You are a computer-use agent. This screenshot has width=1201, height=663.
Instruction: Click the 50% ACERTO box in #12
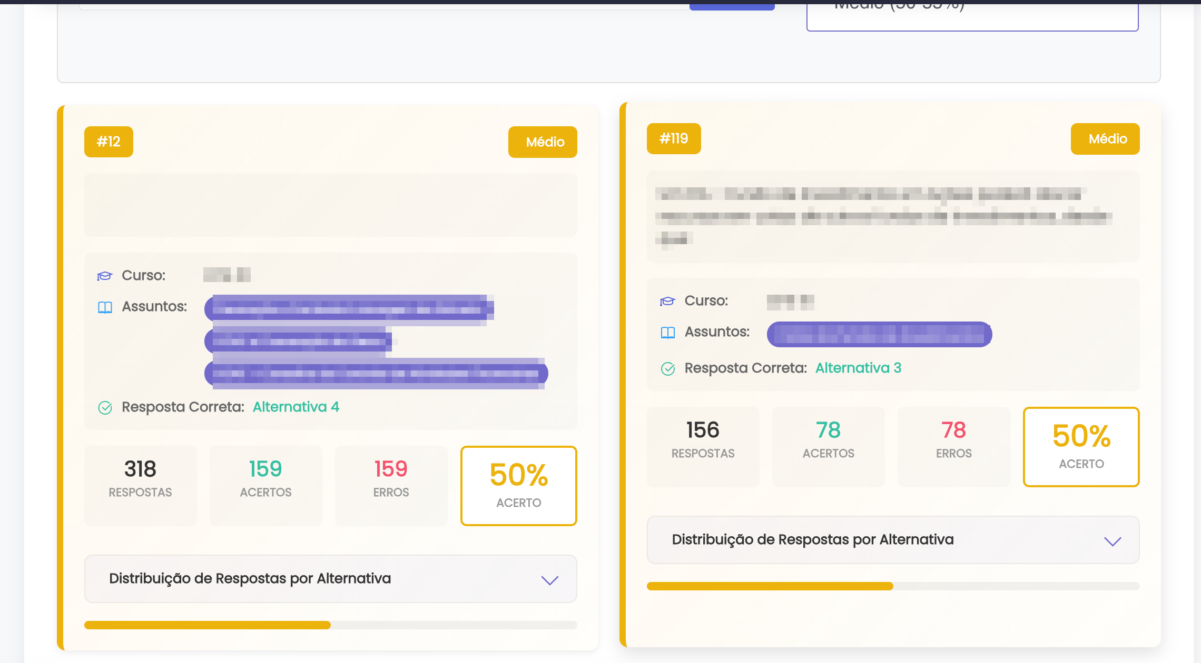[x=518, y=485]
